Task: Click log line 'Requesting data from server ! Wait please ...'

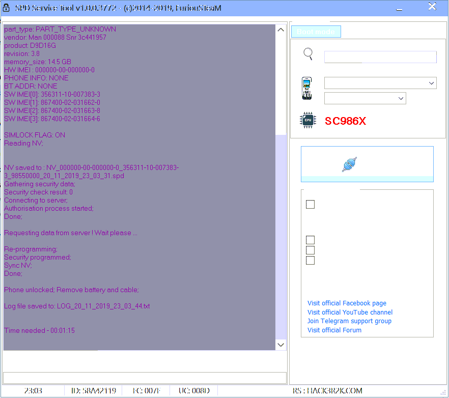Action: click(x=71, y=233)
